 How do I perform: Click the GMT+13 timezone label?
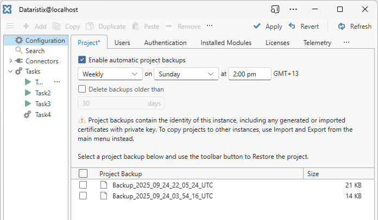[286, 73]
